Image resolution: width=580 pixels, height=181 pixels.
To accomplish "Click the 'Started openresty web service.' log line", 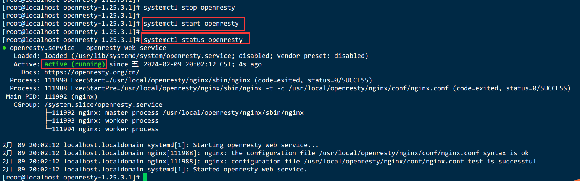I will click(155, 169).
